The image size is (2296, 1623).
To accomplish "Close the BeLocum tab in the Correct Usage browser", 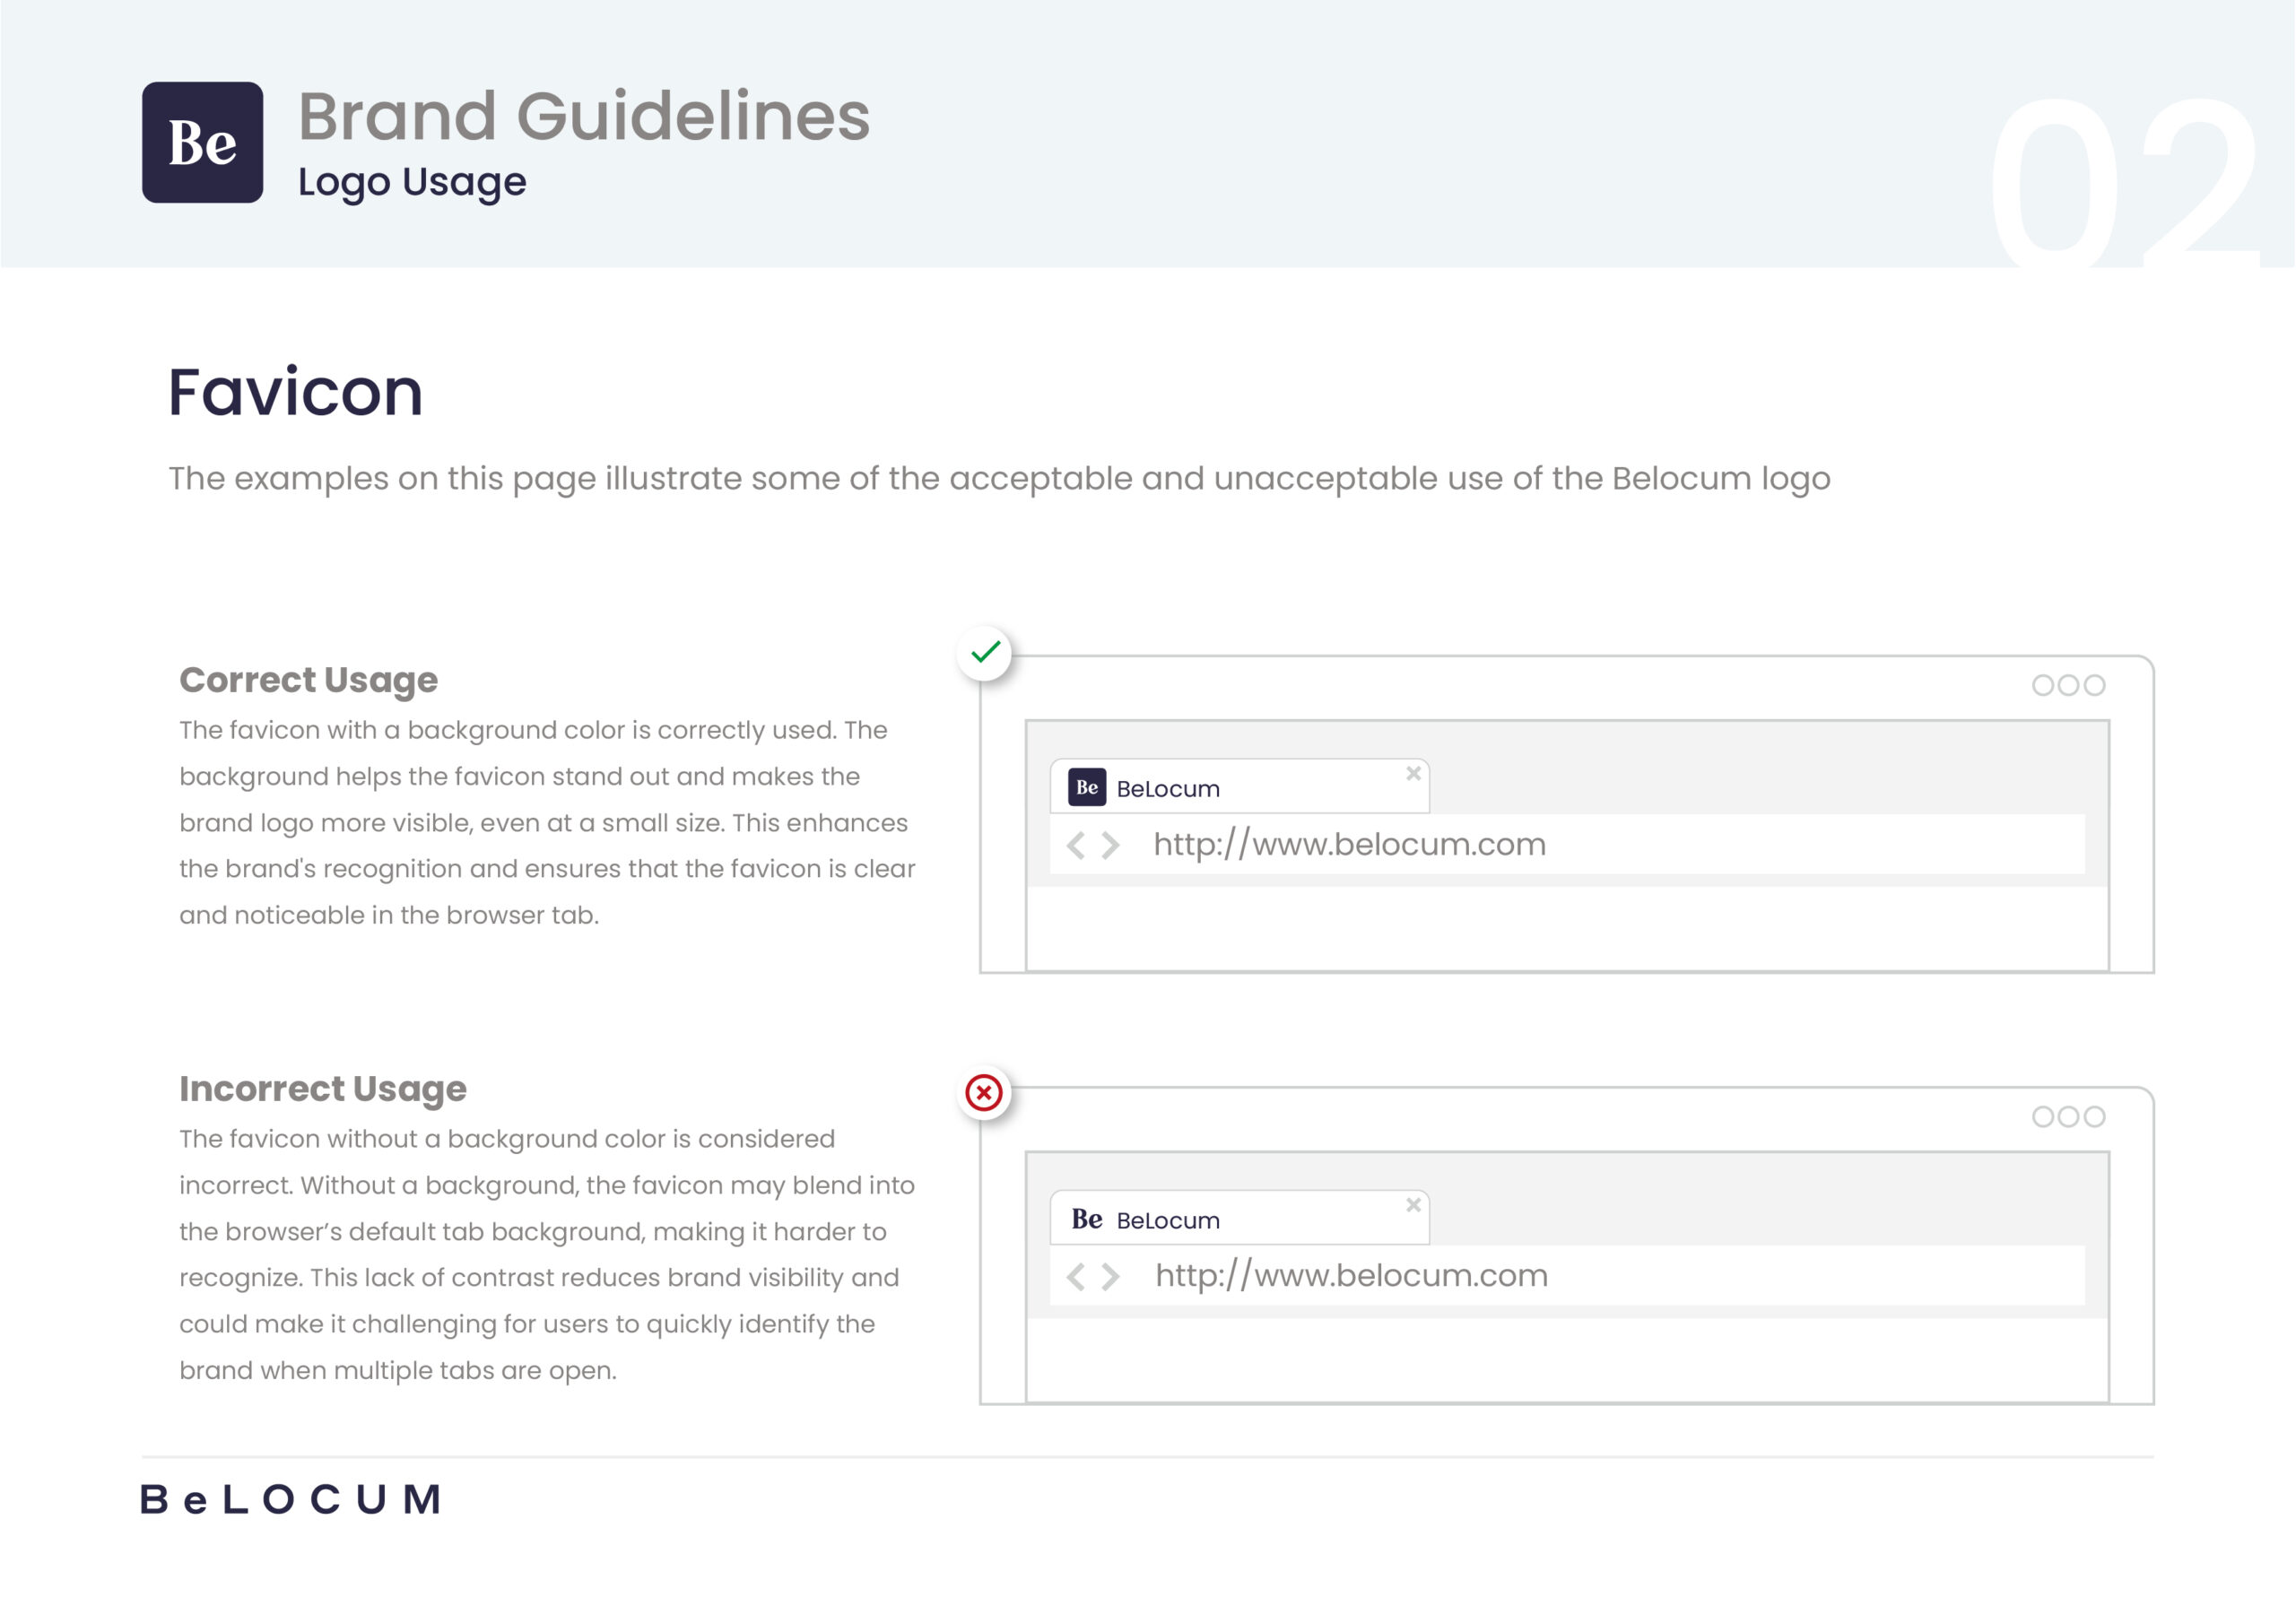I will click(x=1413, y=773).
